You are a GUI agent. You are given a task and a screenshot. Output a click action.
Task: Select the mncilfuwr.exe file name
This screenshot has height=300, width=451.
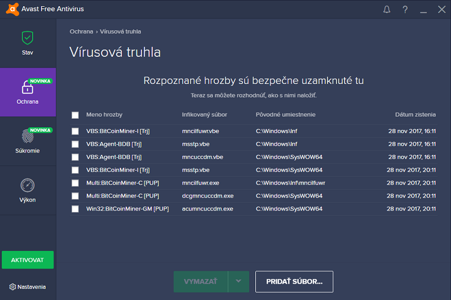[201, 183]
